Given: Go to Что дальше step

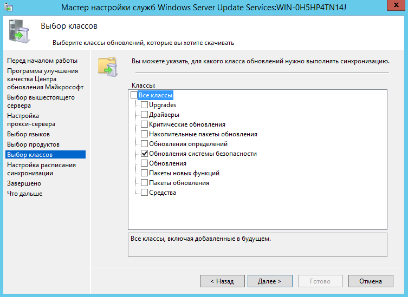Looking at the screenshot, I should click(25, 194).
